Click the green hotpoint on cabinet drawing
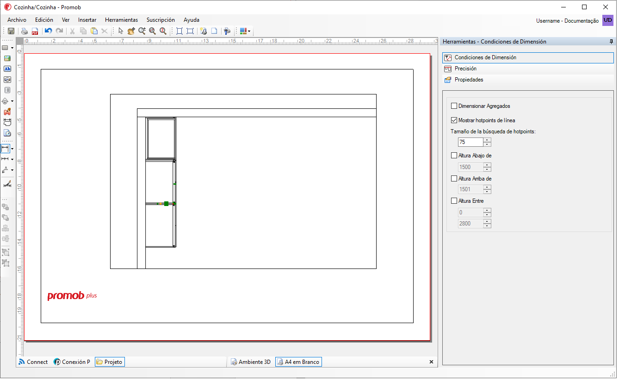619x381 pixels. tap(166, 204)
